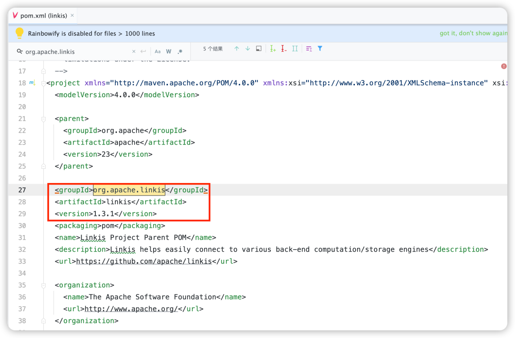Close the pom.xml (linkis) tab
The height and width of the screenshot is (338, 515).
click(x=72, y=15)
